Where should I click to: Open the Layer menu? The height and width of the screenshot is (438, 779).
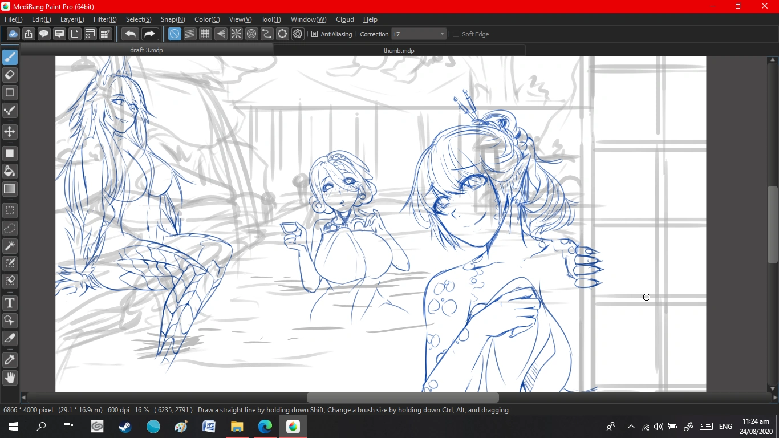click(x=72, y=19)
